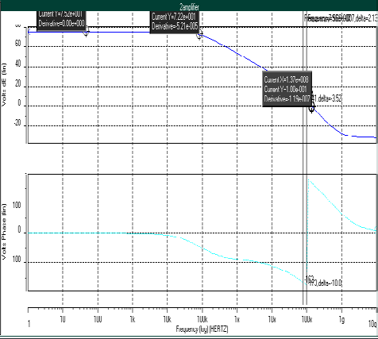Image resolution: width=378 pixels, height=339 pixels.
Task: Click the 10k tick label on frequency axis
Action: point(168,320)
